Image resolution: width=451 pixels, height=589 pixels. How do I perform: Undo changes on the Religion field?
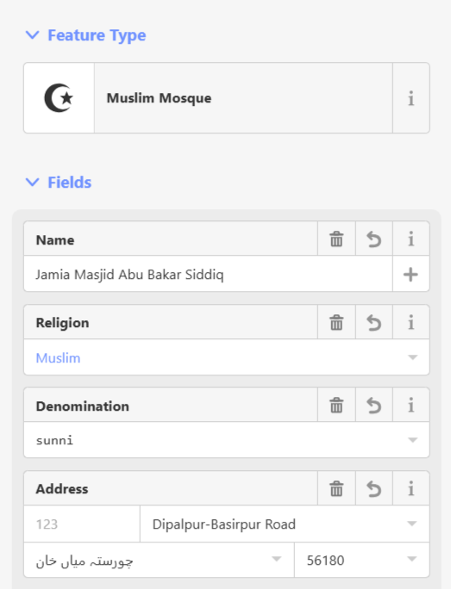click(374, 322)
